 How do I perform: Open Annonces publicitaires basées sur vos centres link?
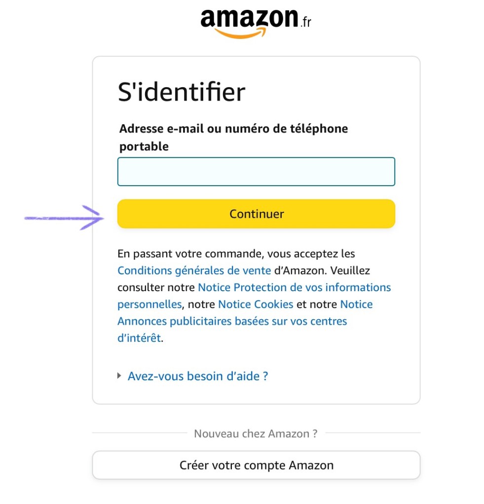pyautogui.click(x=232, y=321)
